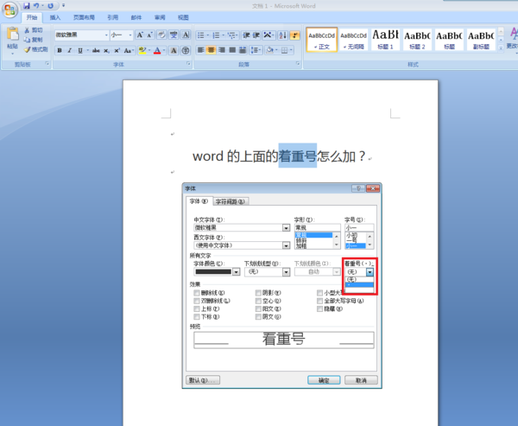Screen dimensions: 518x426
Task: Open the 插入 ribbon tab
Action: [x=55, y=17]
